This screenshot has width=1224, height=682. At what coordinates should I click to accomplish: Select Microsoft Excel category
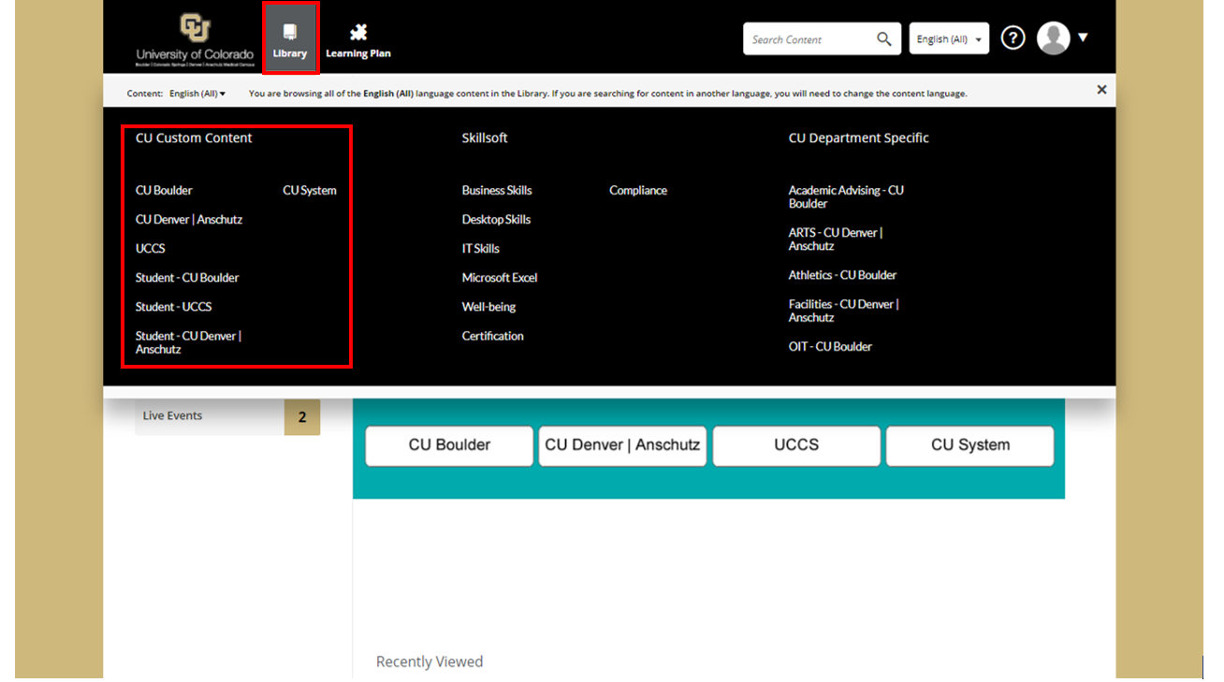tap(500, 277)
